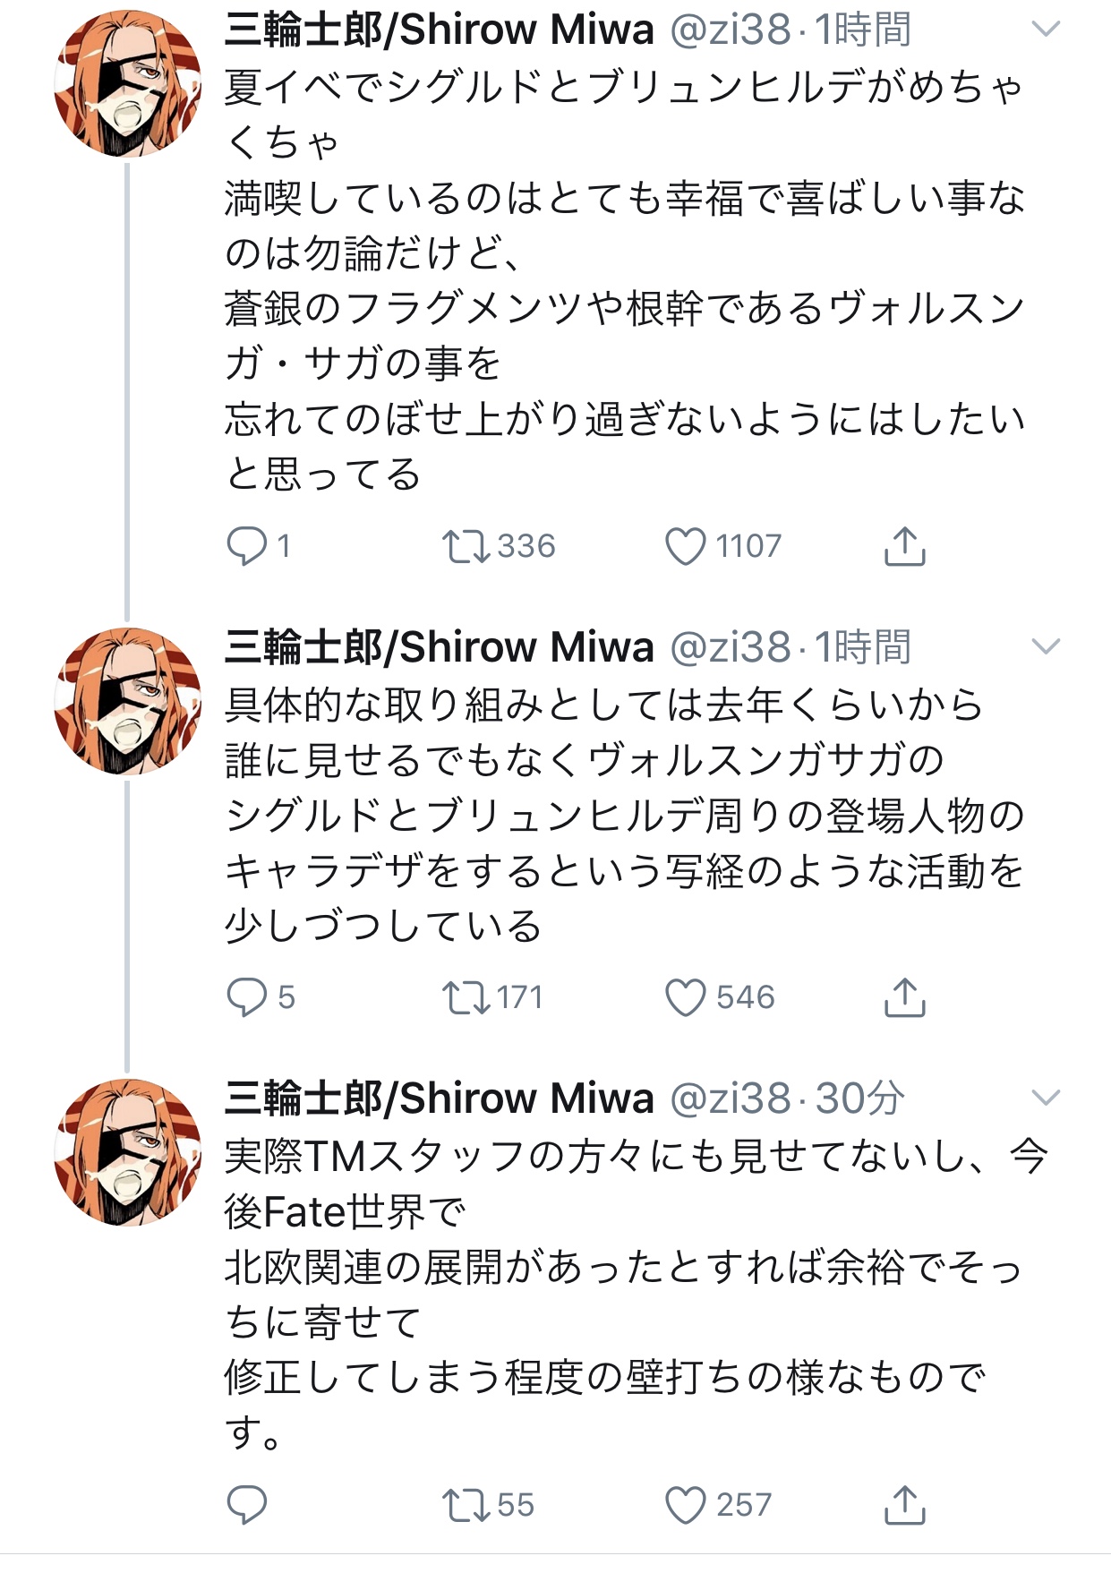Screen dimensions: 1111x1573
Task: Expand options chevron on second tweet
Action: (1046, 646)
